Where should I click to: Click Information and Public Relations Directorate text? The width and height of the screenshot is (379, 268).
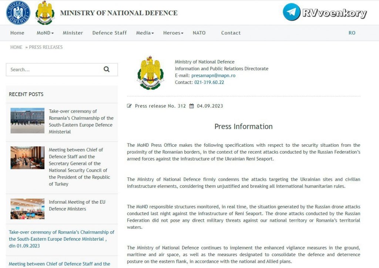pos(222,68)
